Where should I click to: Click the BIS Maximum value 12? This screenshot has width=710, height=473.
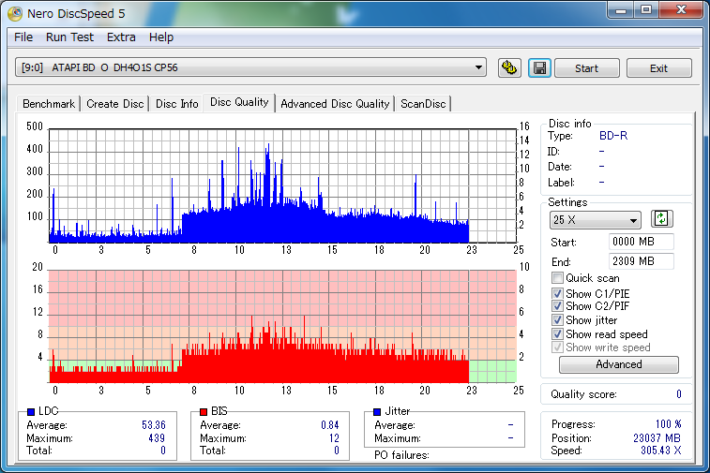334,438
